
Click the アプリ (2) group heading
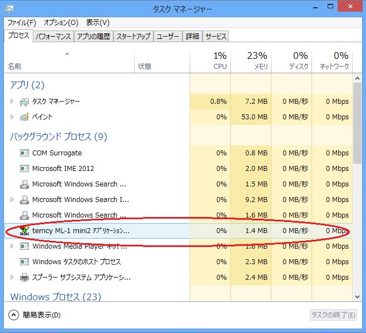[27, 85]
